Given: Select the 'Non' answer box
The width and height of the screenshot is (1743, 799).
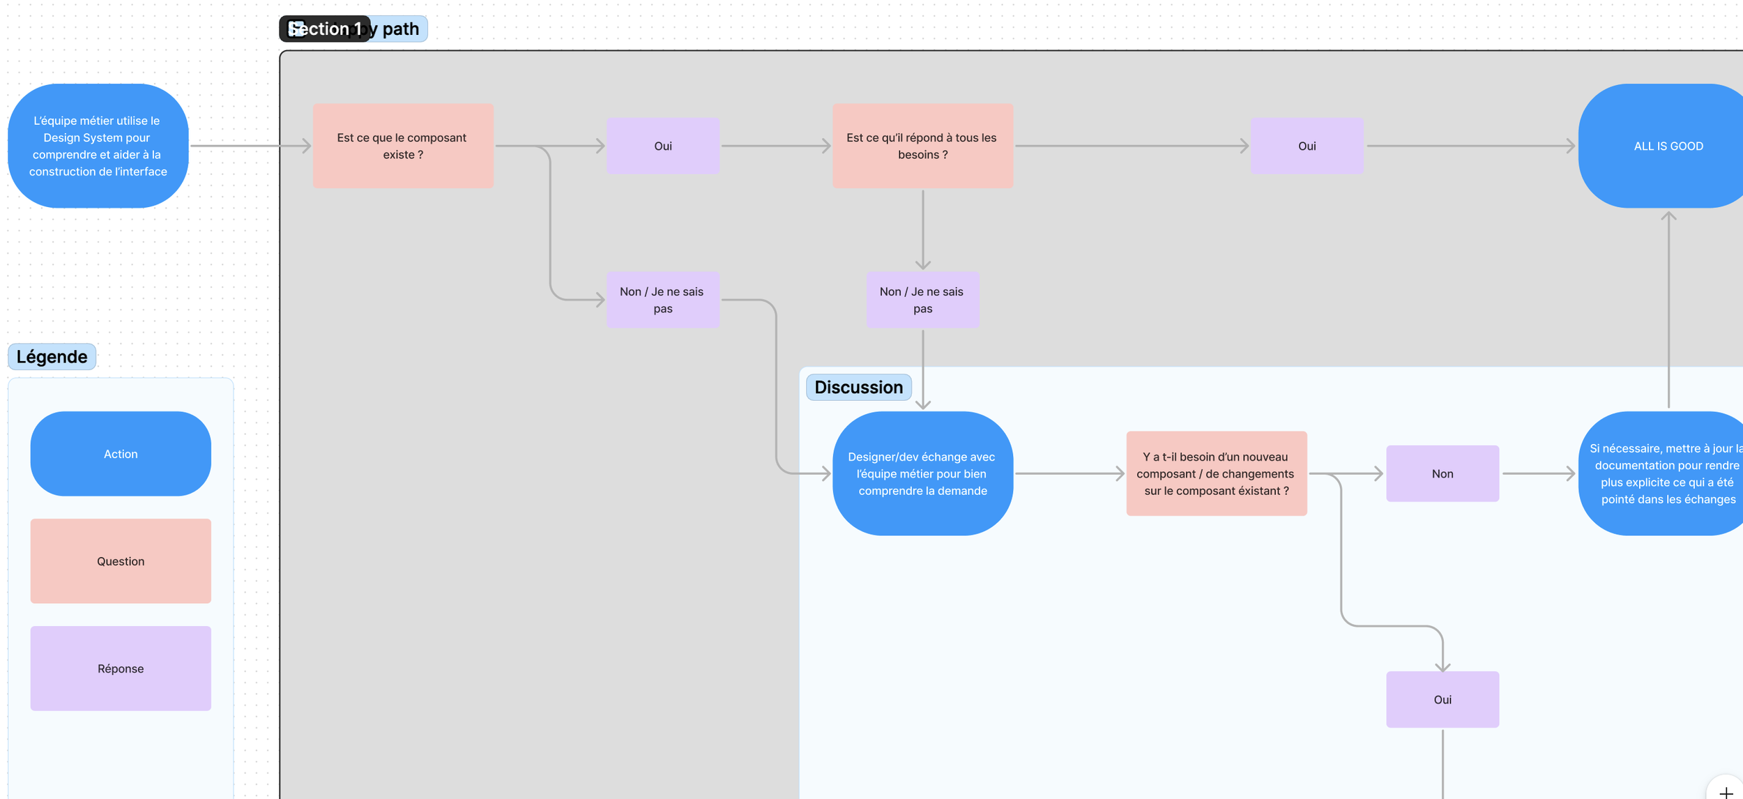Looking at the screenshot, I should pyautogui.click(x=1442, y=473).
